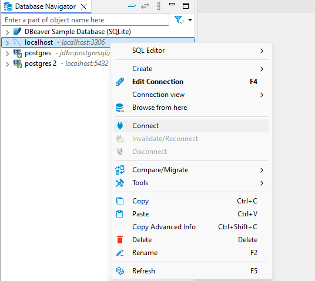This screenshot has width=315, height=281.
Task: Click the red Delete trash icon
Action: pyautogui.click(x=120, y=240)
